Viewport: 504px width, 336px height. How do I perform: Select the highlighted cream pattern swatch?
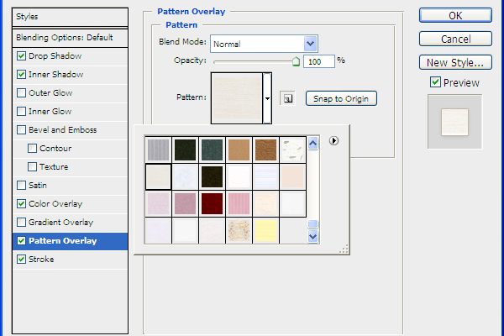coord(158,176)
